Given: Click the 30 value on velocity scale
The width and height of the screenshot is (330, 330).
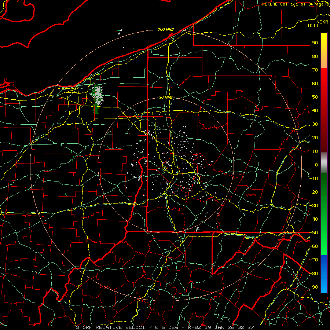Looking at the screenshot, I should click(x=315, y=124).
